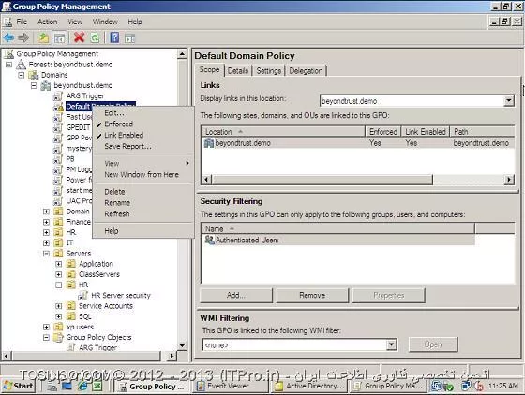Image resolution: width=525 pixels, height=395 pixels.
Task: Click the blue Help question mark icon
Action: click(114, 37)
